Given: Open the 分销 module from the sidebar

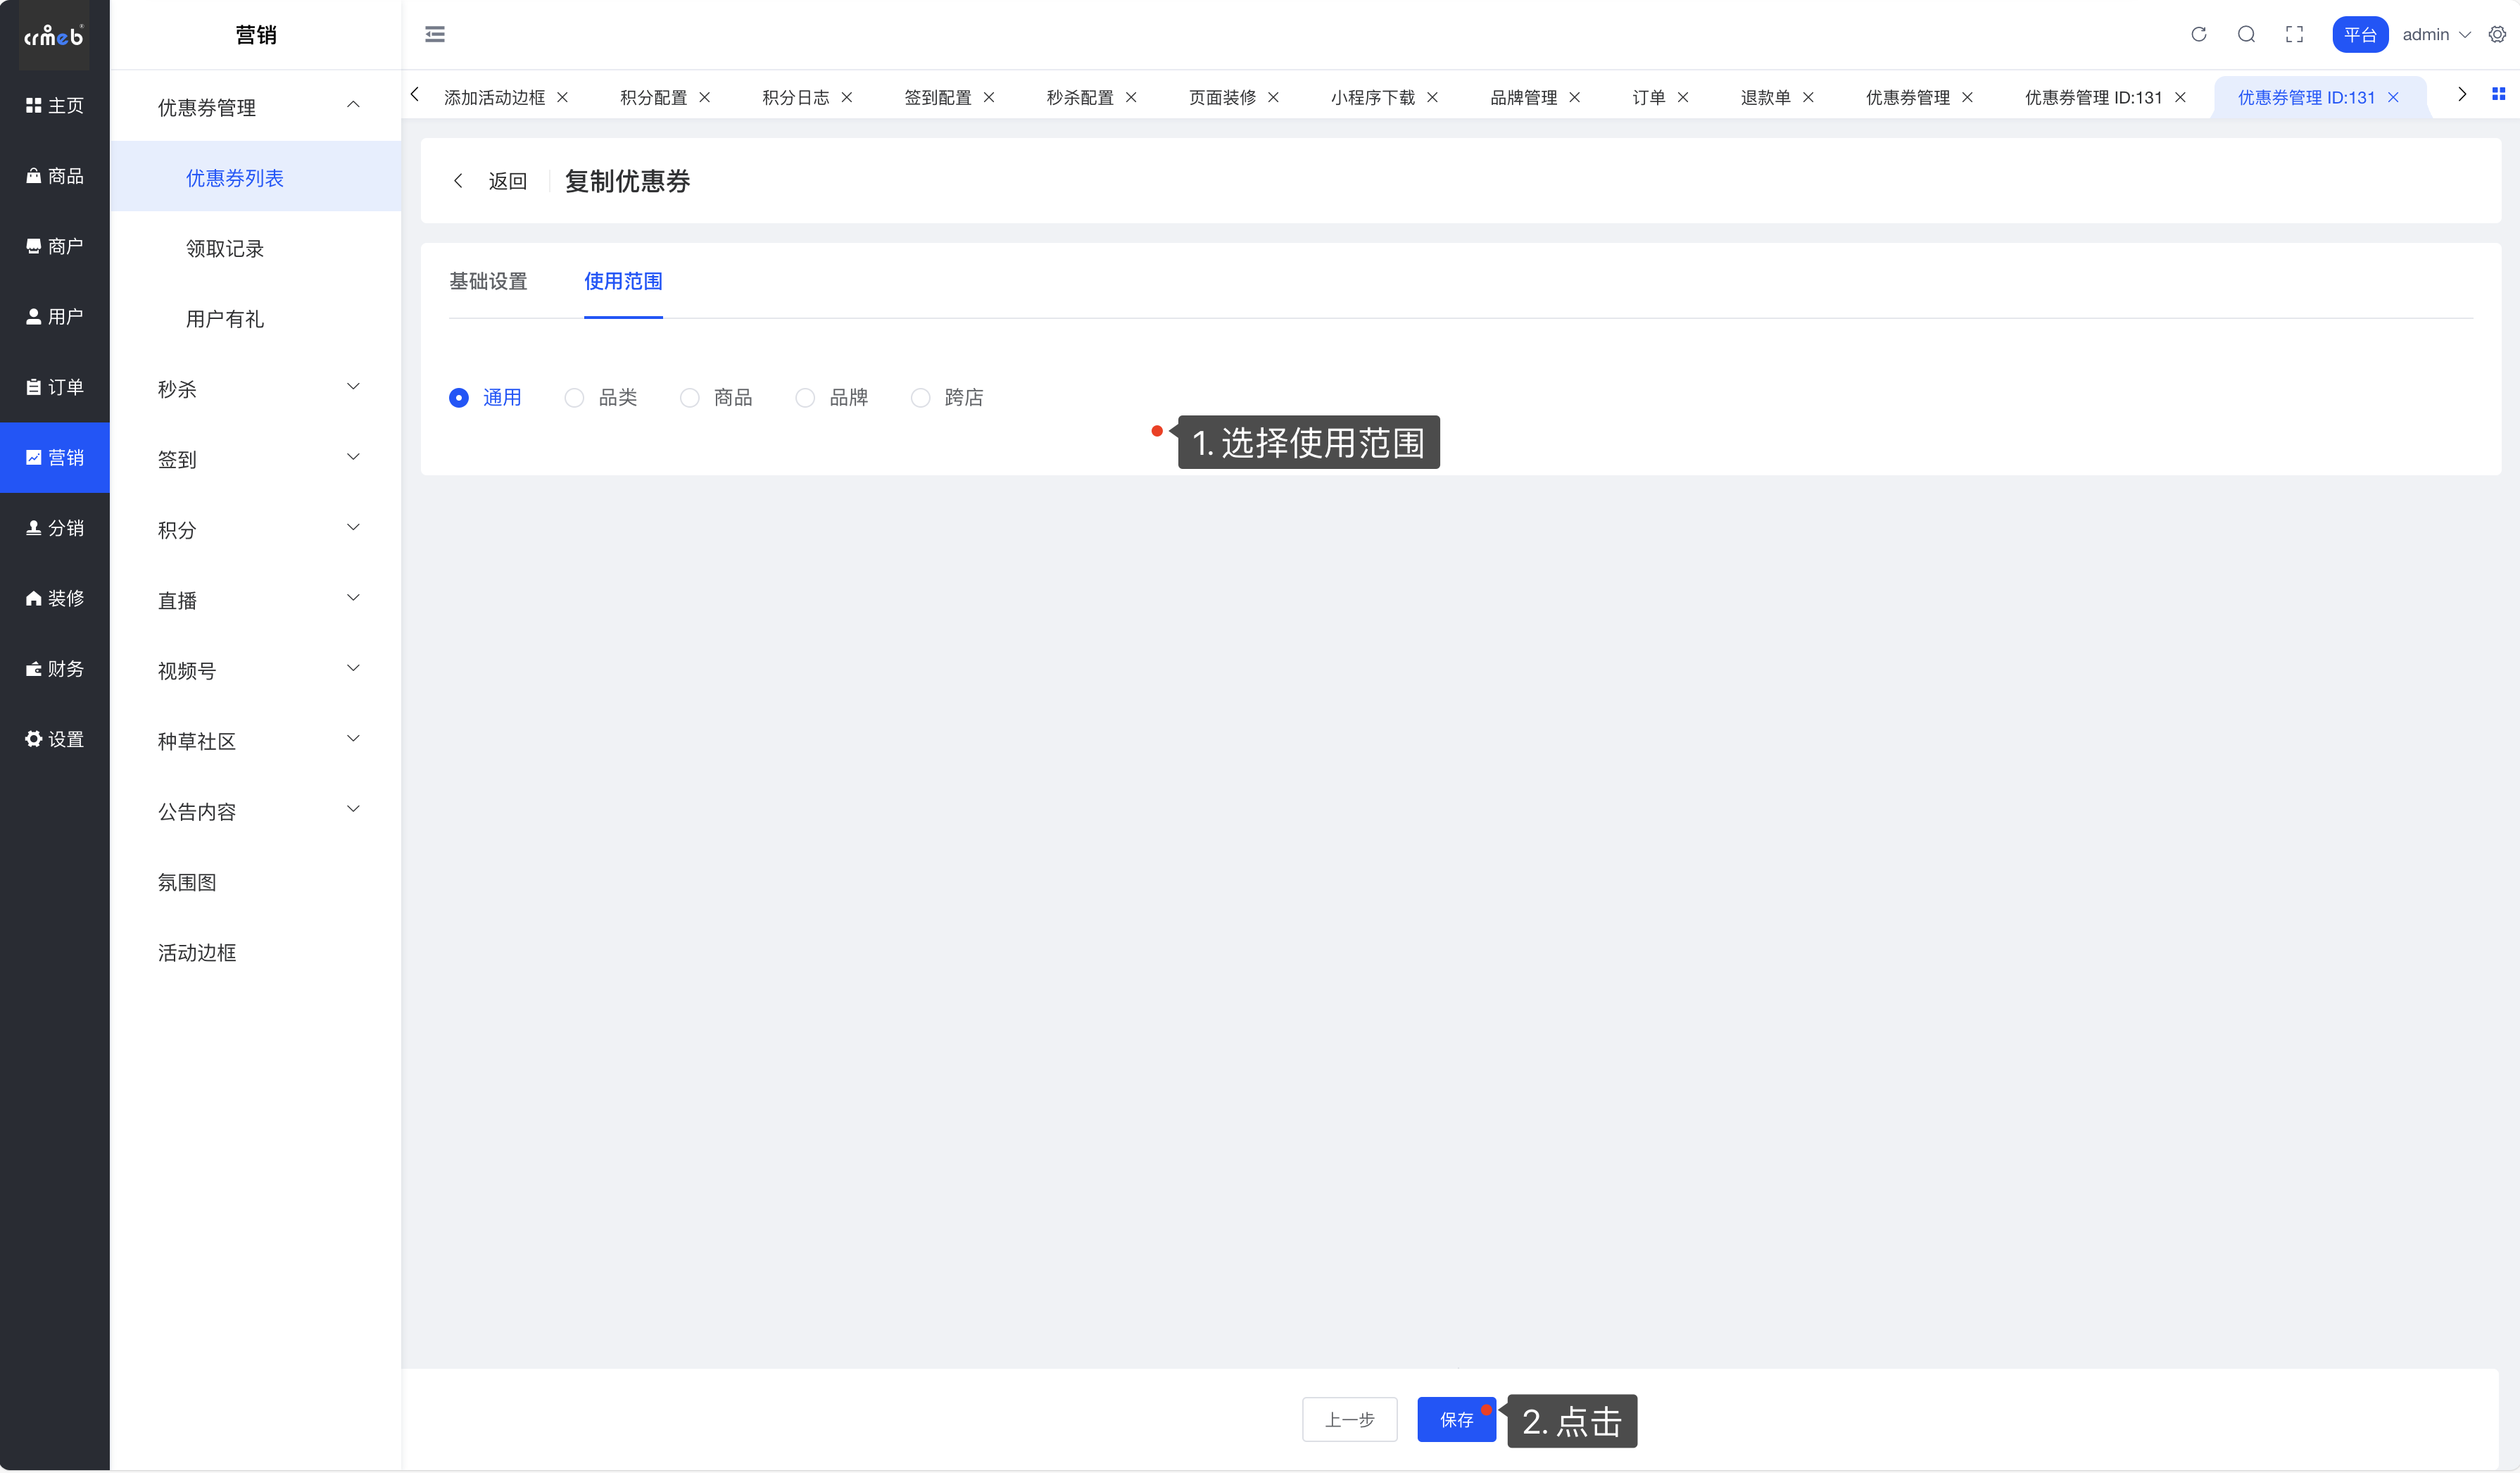Looking at the screenshot, I should pos(55,528).
